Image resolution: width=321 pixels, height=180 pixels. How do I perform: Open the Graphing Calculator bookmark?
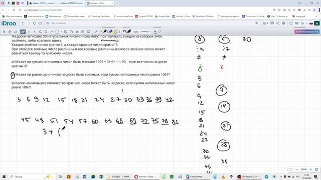tap(100, 16)
